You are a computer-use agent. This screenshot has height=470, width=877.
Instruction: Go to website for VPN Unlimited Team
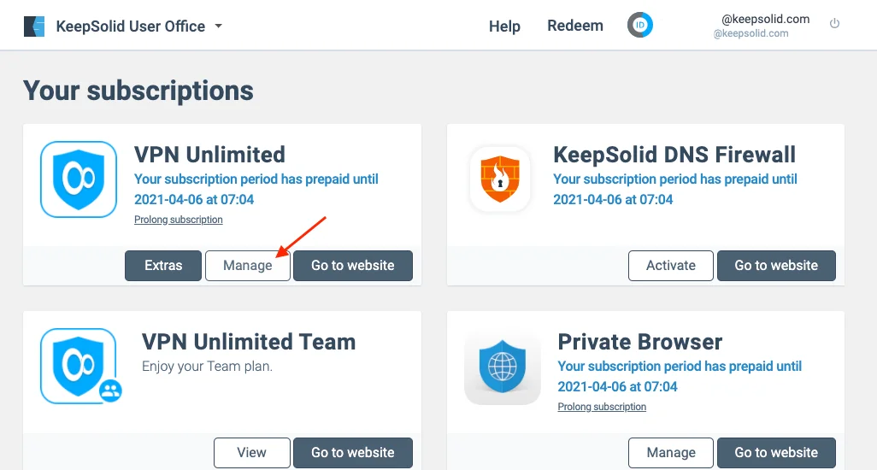[x=353, y=453]
